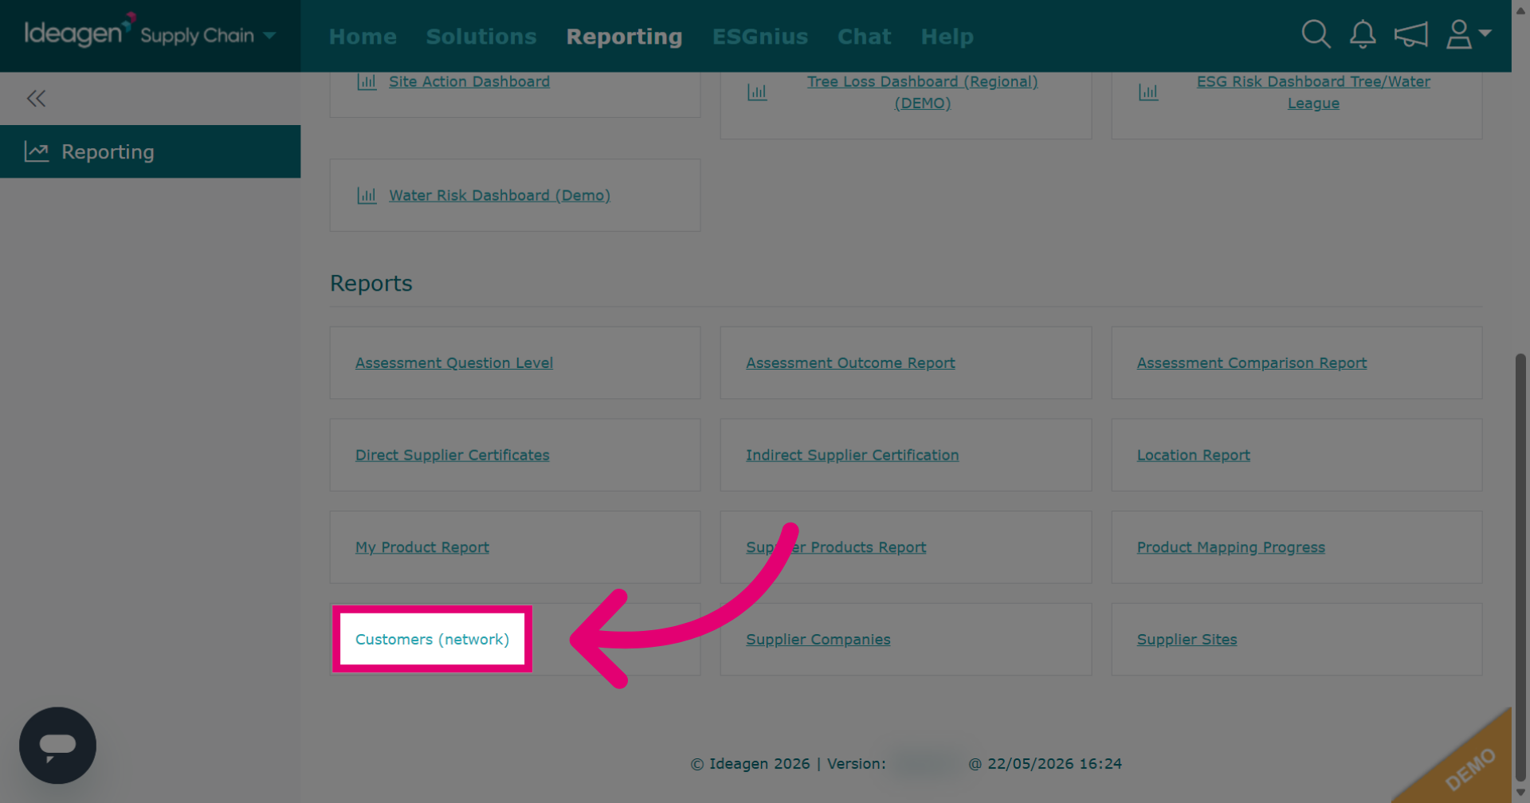
Task: Open Water Risk Dashboard (Demo) link
Action: pos(500,195)
